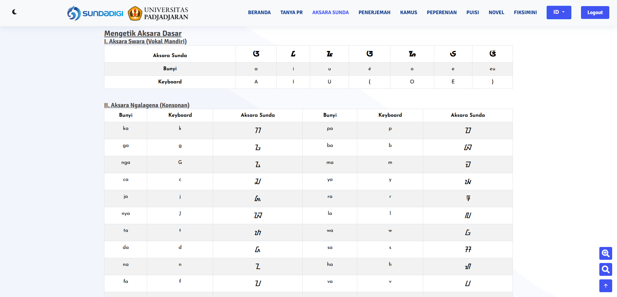Click the Sundanese glyph in the ja row
617x297 pixels.
[x=258, y=199]
